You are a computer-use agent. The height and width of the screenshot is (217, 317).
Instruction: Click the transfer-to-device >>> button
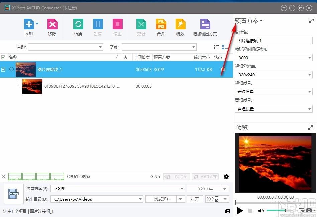213,199
